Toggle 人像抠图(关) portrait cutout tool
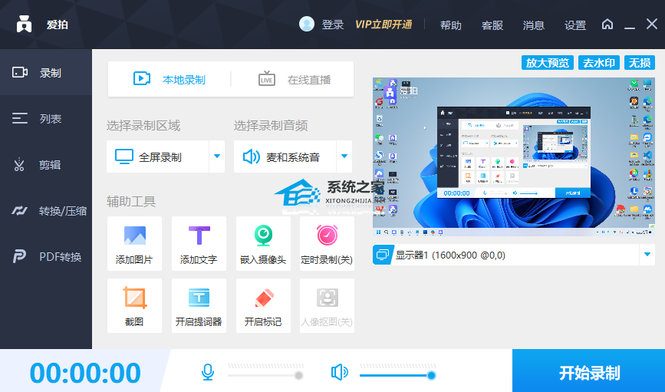Screen dimensions: 665x392 tap(327, 305)
